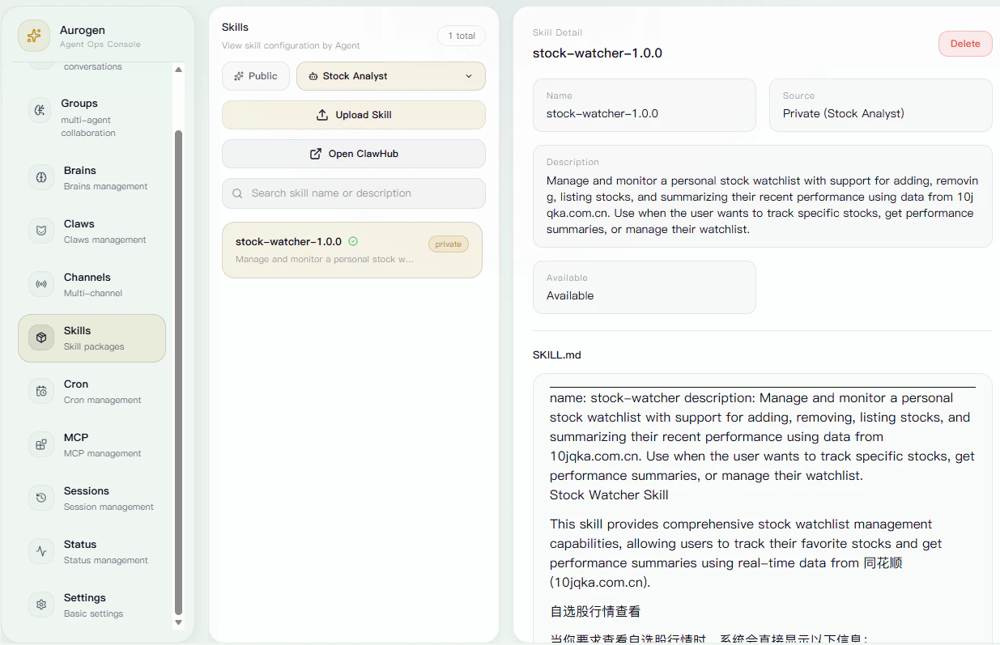Click the Aurogen sparkle logo icon

click(34, 36)
